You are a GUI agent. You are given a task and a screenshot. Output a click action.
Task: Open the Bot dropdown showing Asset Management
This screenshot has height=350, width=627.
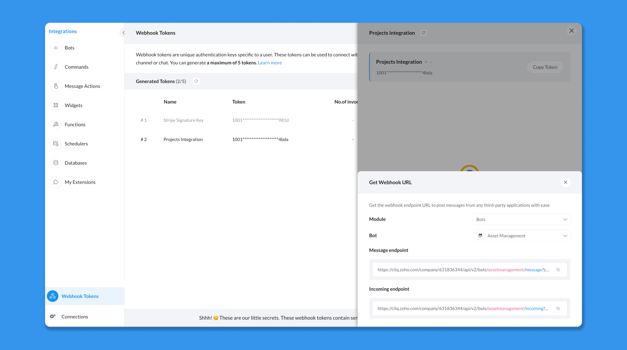[x=521, y=236]
